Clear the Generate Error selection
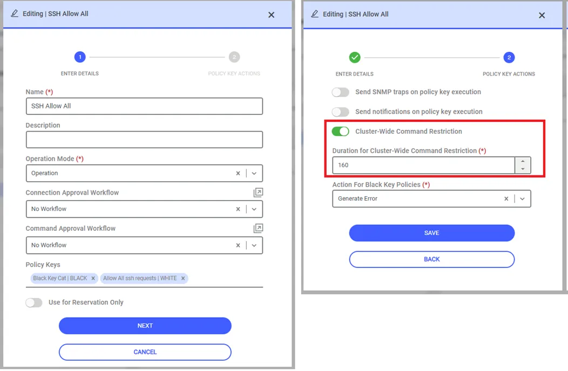The width and height of the screenshot is (568, 371). tap(506, 198)
